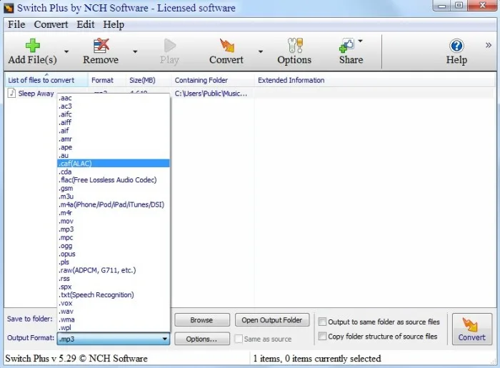The width and height of the screenshot is (500, 368).
Task: Select .mov in the format list
Action: [x=114, y=221]
